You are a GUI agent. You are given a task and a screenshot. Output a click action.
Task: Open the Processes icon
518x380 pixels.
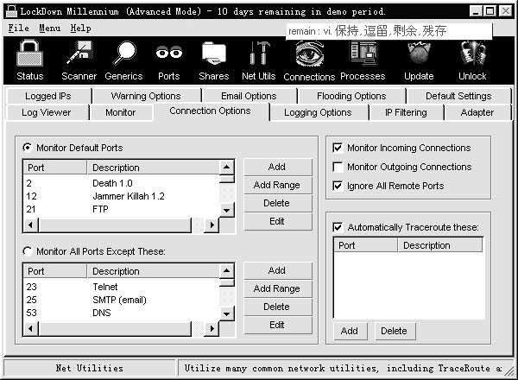(x=363, y=53)
